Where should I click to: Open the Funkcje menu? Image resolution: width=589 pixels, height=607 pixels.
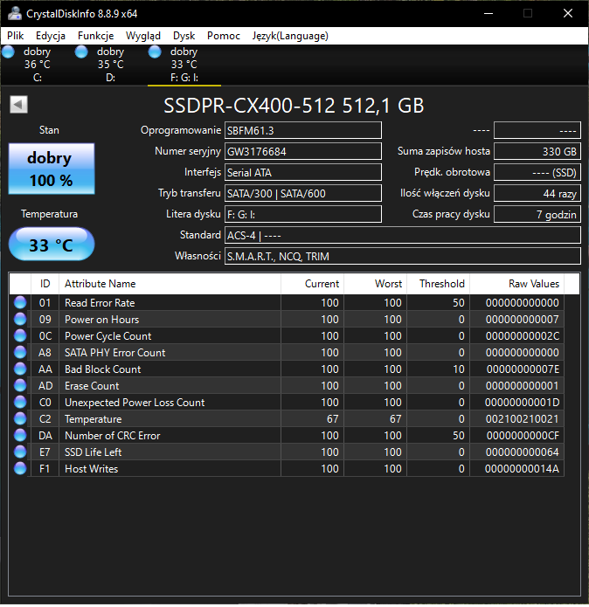95,36
